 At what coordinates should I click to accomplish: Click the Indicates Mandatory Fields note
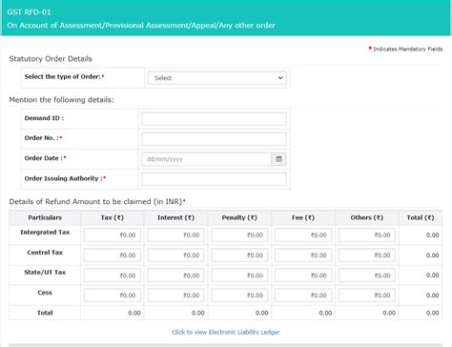click(408, 49)
